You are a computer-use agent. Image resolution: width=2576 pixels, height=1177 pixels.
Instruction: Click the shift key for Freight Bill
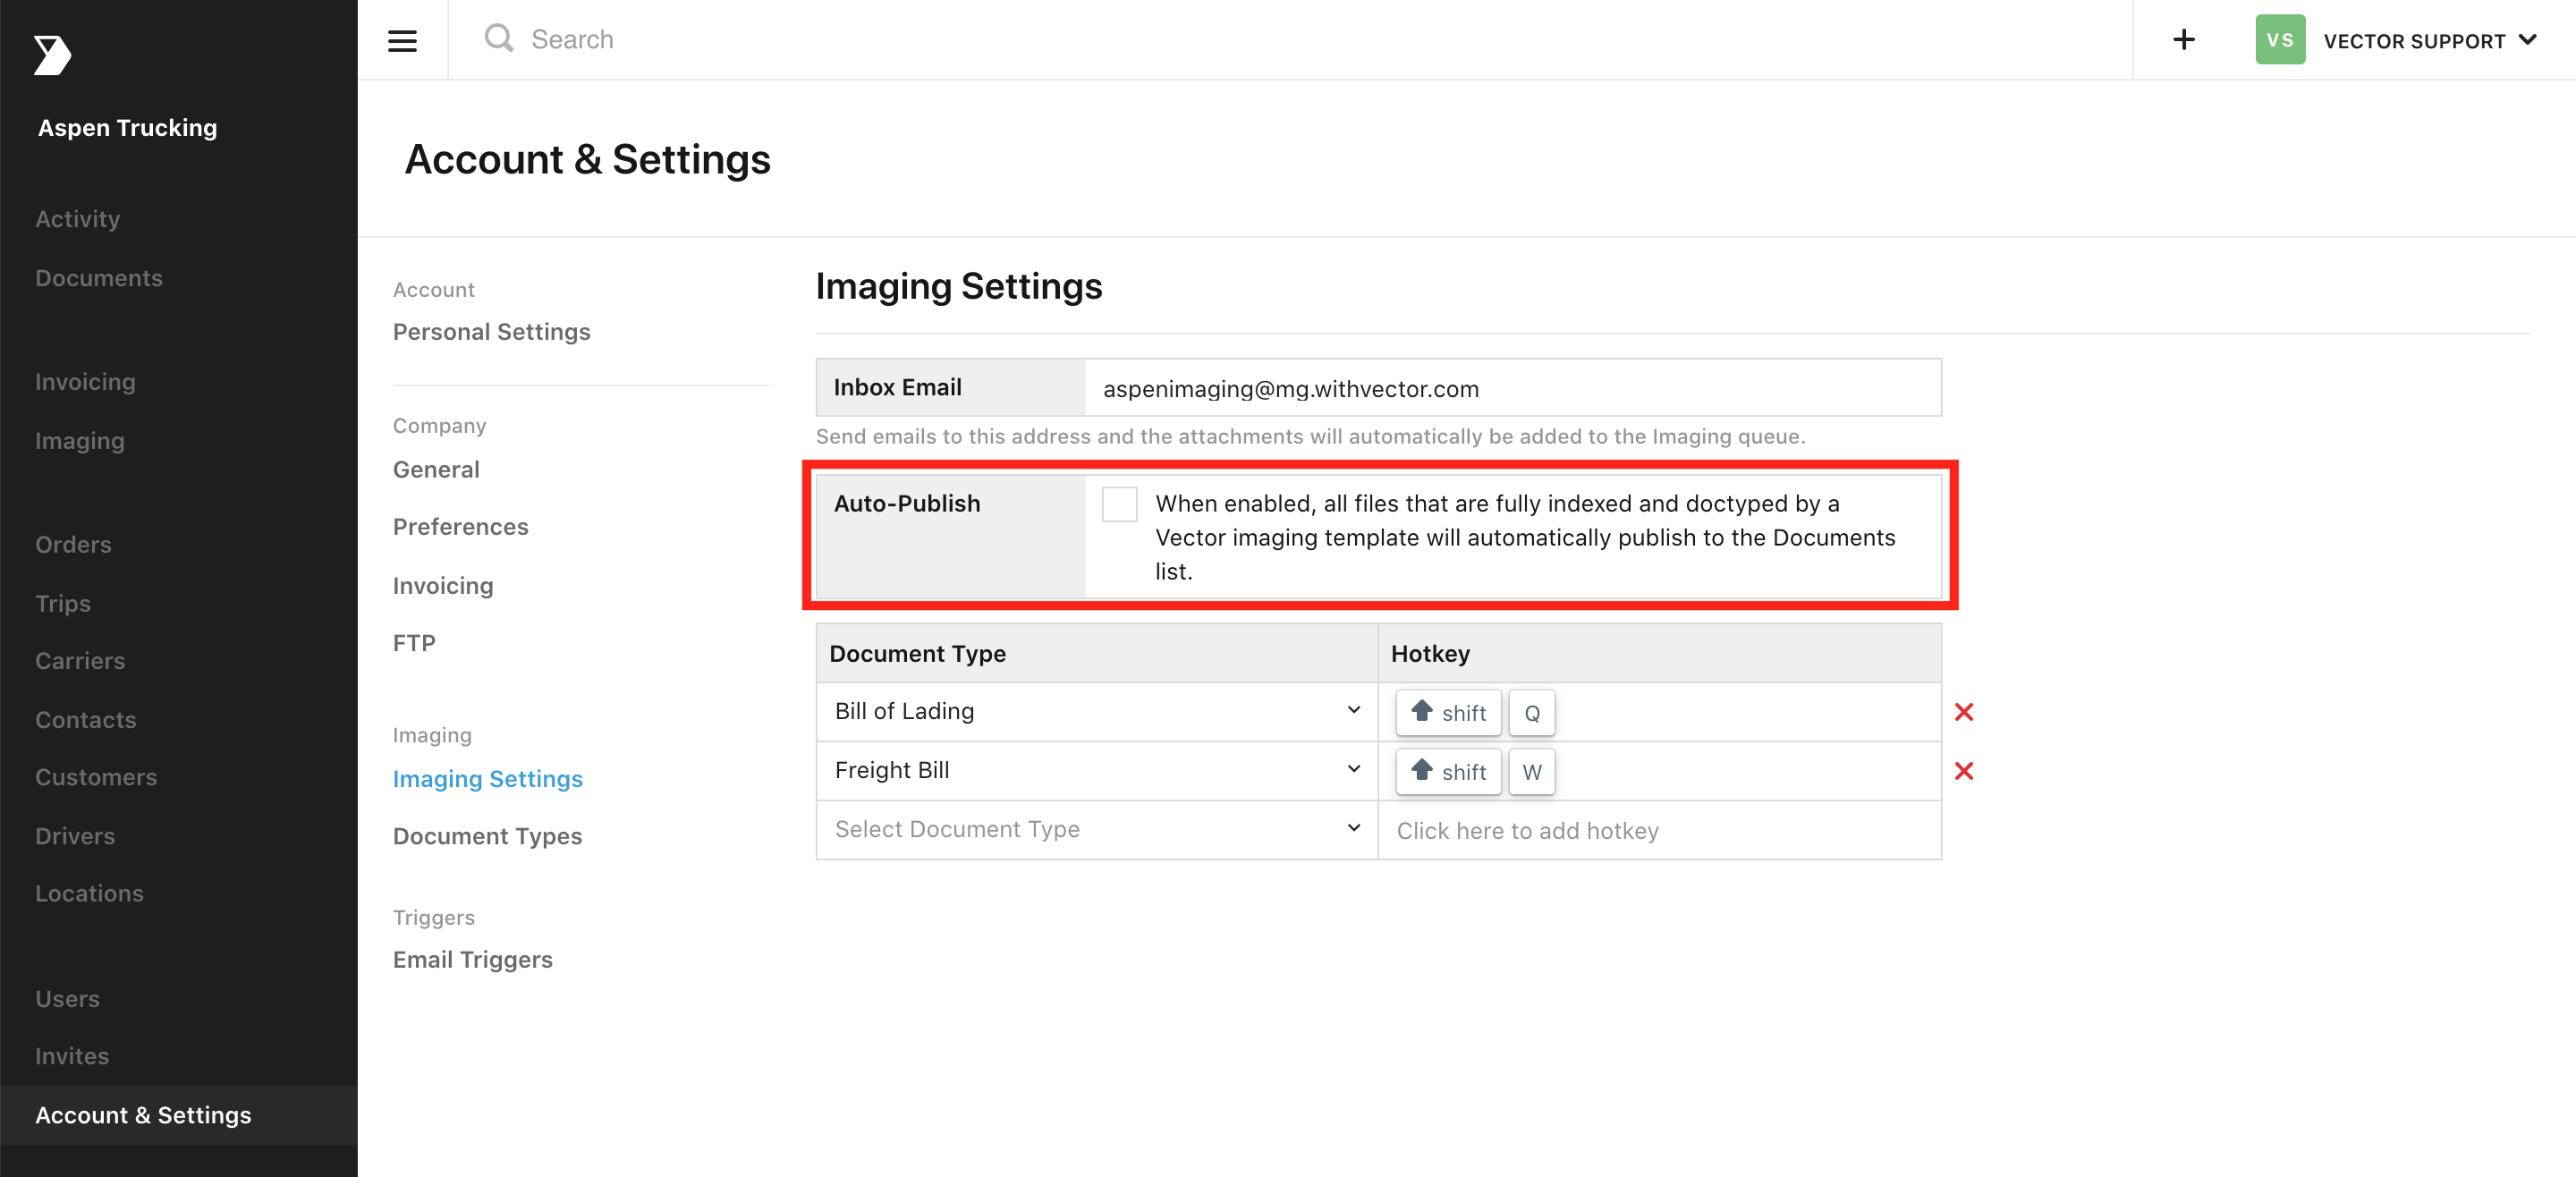[1448, 771]
